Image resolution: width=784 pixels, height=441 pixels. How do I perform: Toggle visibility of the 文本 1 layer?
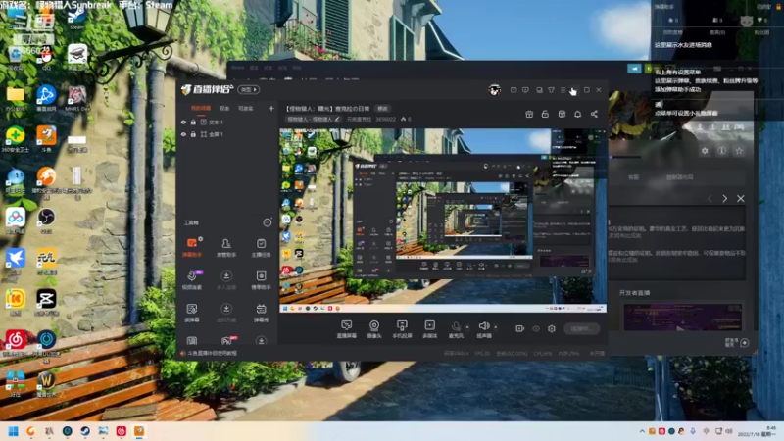(x=183, y=122)
